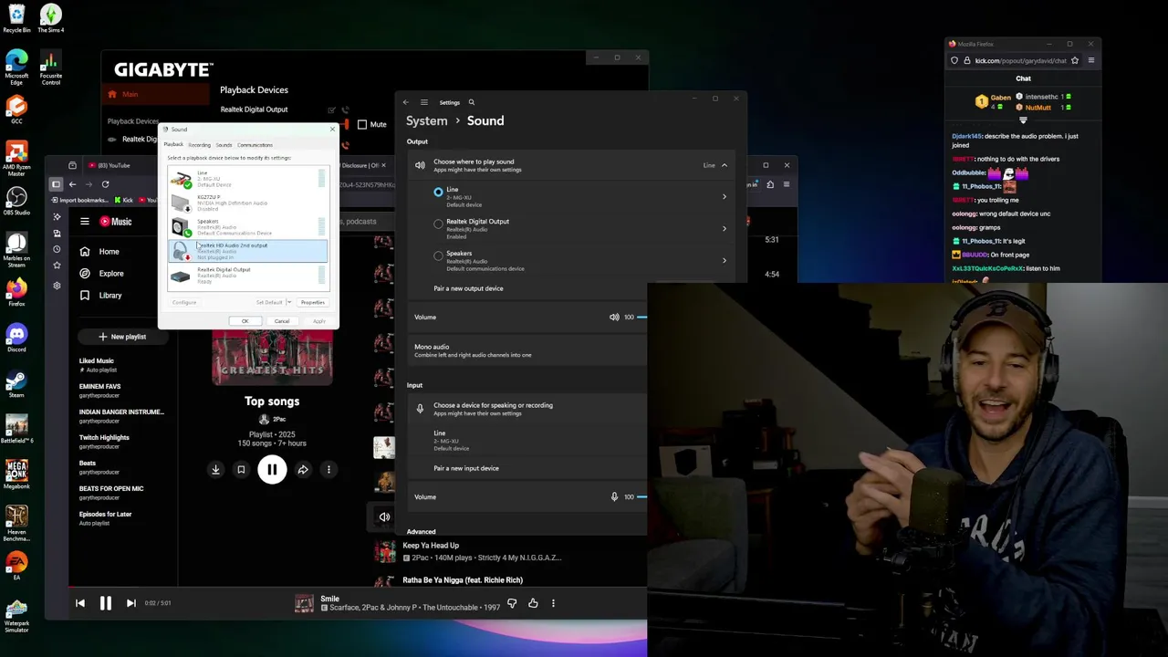Save Top songs playlist to library
1168x657 pixels.
[x=241, y=470]
